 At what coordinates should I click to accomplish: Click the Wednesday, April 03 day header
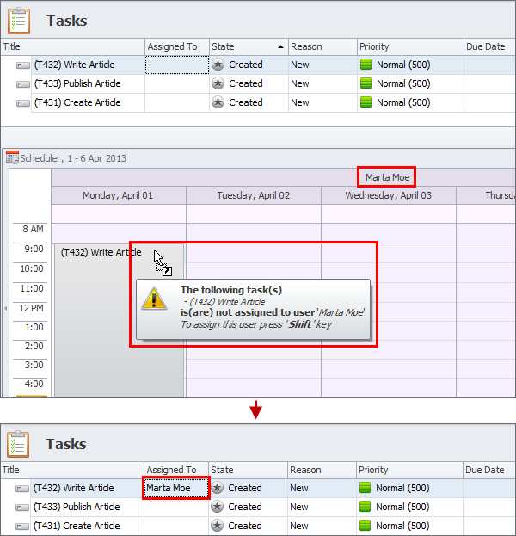[388, 195]
